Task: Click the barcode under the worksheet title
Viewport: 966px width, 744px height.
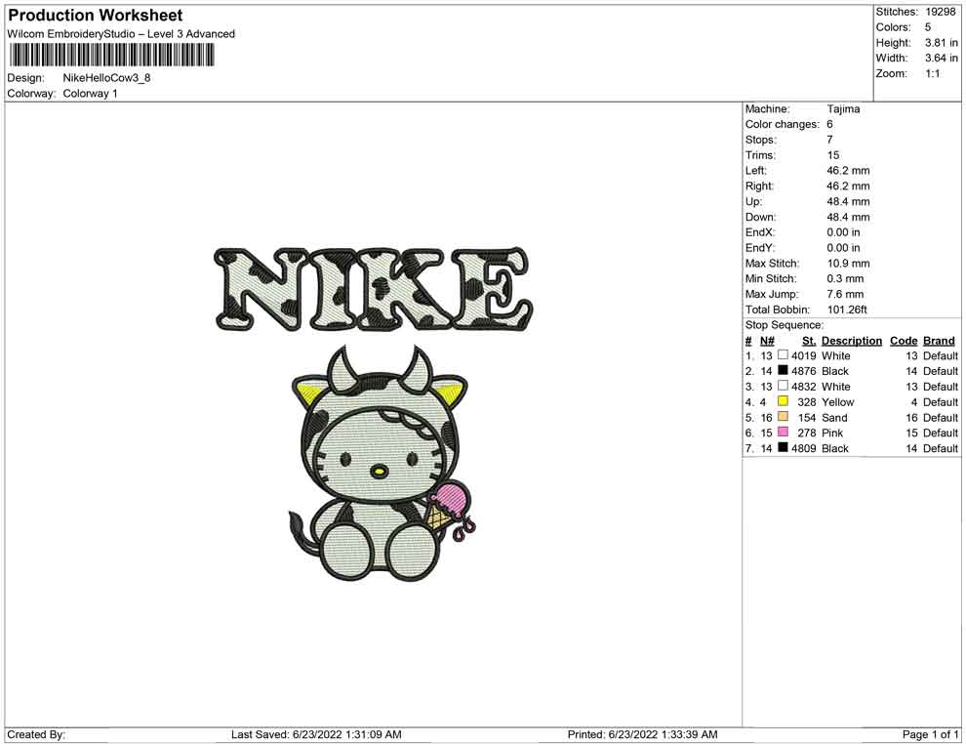Action: 111,55
